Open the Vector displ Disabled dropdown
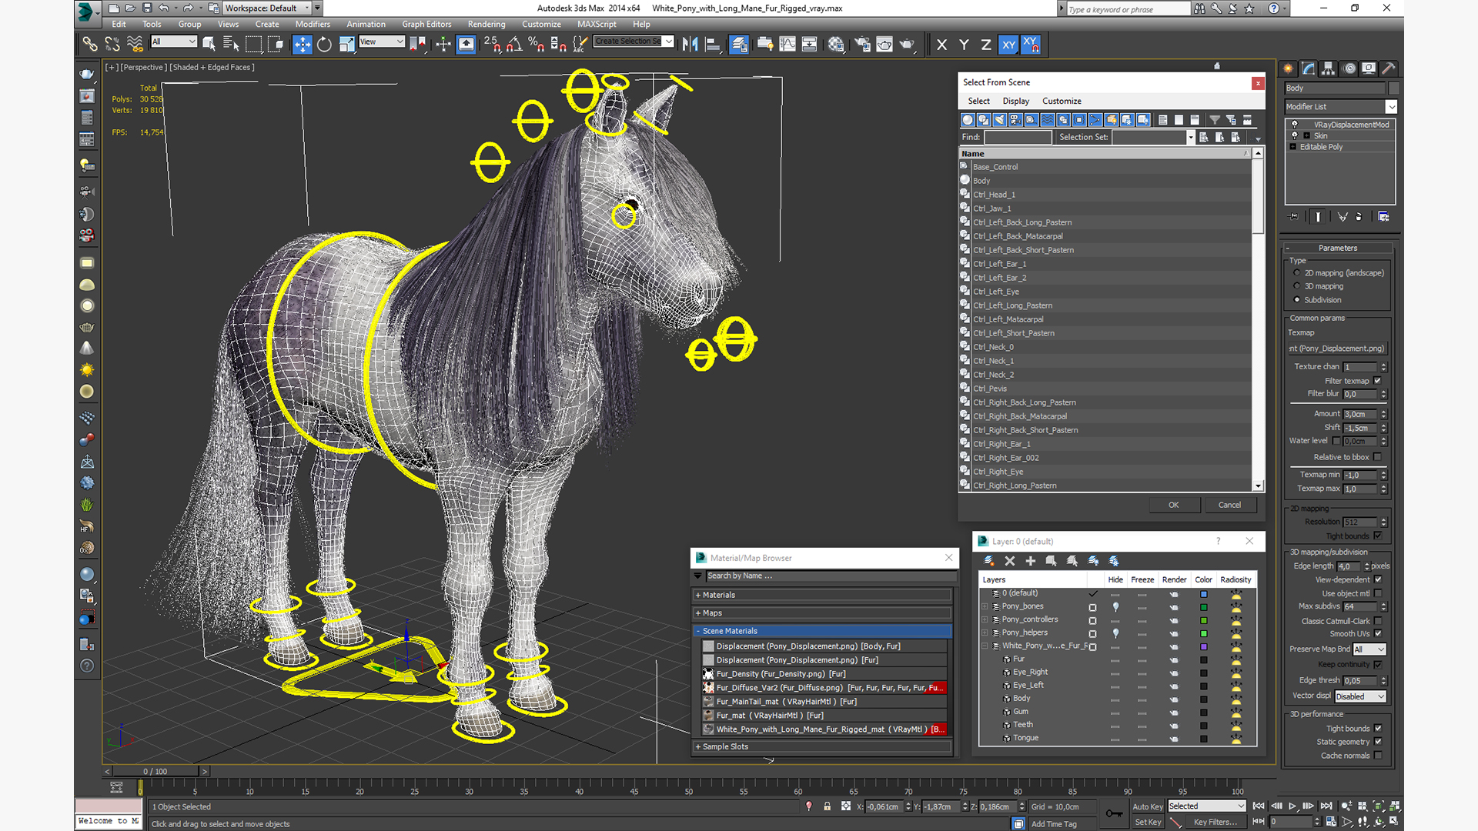1478x831 pixels. tap(1360, 696)
